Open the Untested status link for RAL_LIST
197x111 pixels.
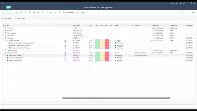[119, 58]
